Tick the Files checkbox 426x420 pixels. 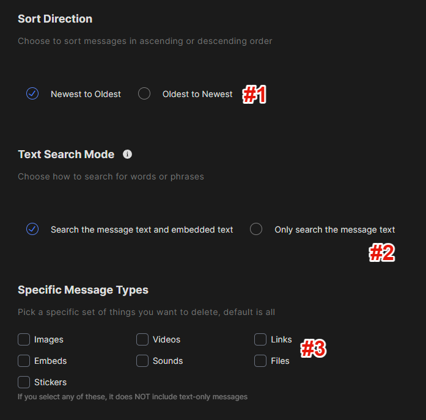[260, 361]
